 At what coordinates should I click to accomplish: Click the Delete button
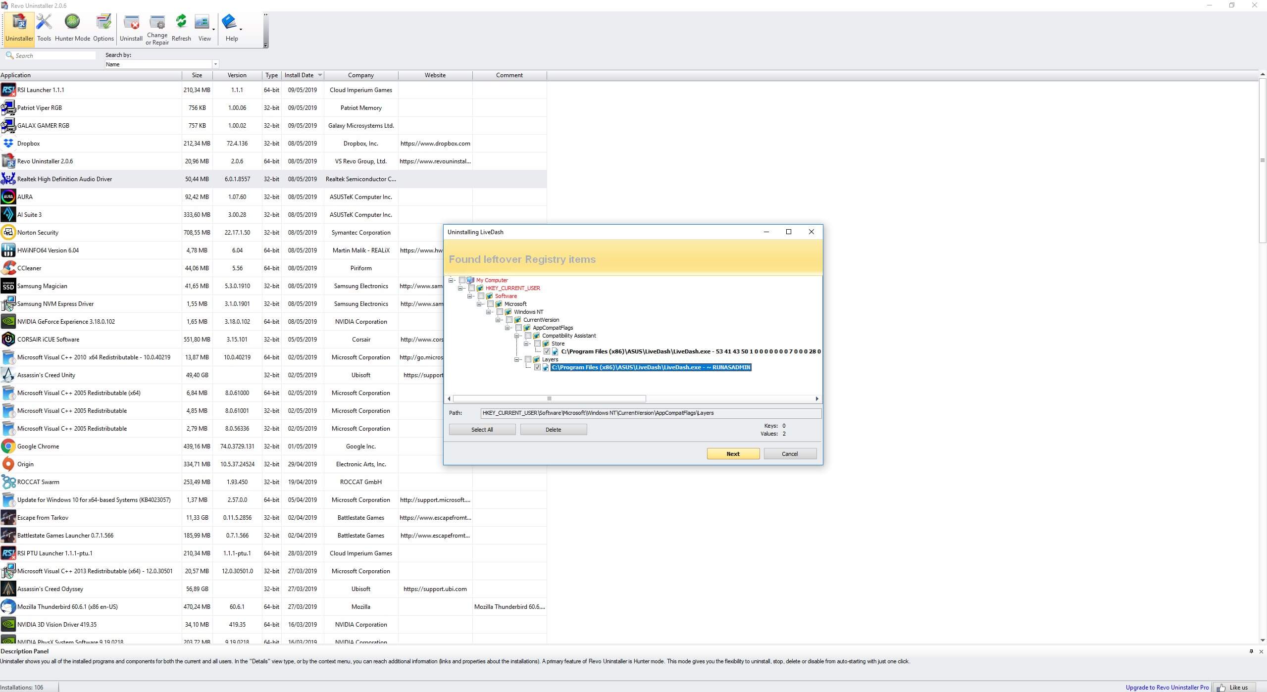(x=554, y=430)
